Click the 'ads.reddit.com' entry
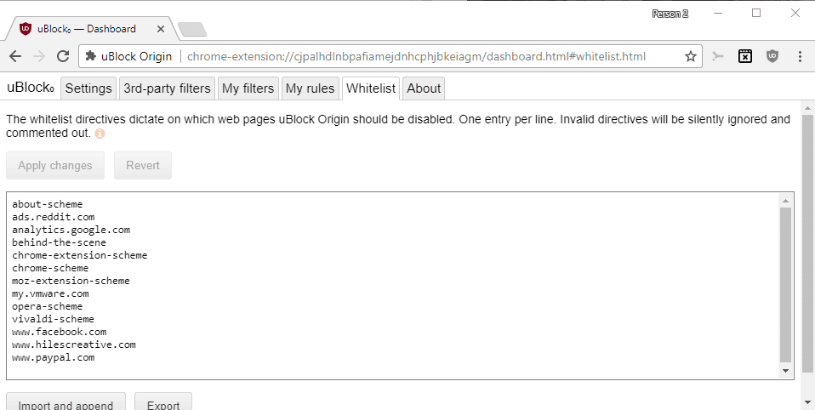The image size is (815, 410). click(53, 217)
